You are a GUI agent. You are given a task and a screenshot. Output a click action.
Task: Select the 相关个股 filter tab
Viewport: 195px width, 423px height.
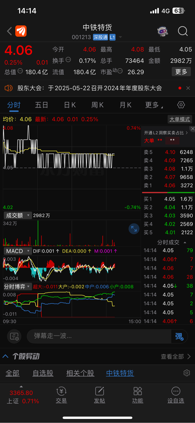point(80,373)
